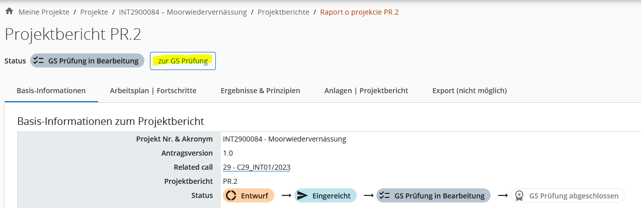This screenshot has width=641, height=208.
Task: Click the GS Prüfung abgeschlossen status step
Action: 568,196
